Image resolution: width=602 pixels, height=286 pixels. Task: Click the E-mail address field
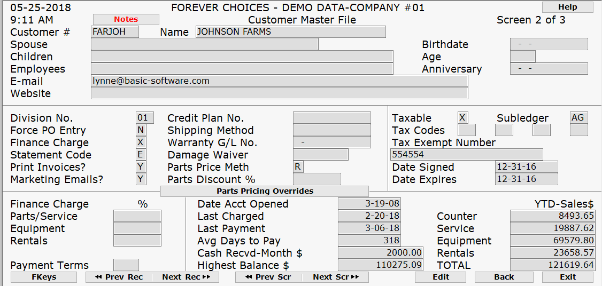pyautogui.click(x=279, y=81)
